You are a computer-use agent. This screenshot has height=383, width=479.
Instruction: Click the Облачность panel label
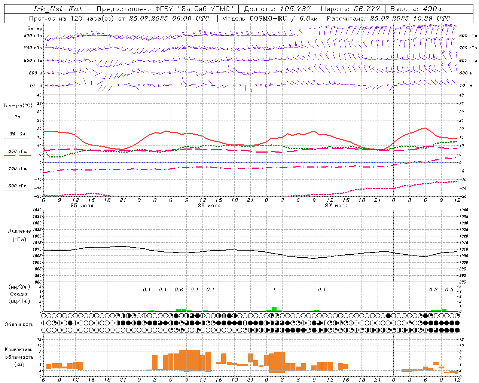(x=19, y=325)
